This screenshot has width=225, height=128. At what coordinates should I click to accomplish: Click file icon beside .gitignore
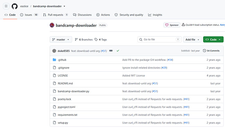[54, 68]
